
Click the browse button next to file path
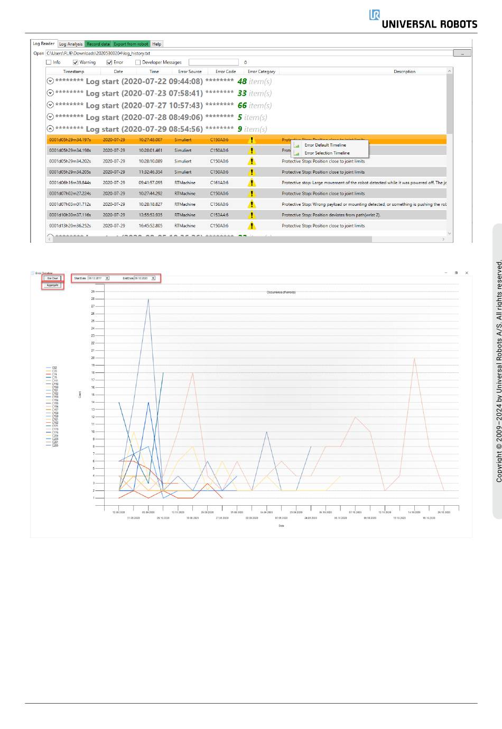462,53
